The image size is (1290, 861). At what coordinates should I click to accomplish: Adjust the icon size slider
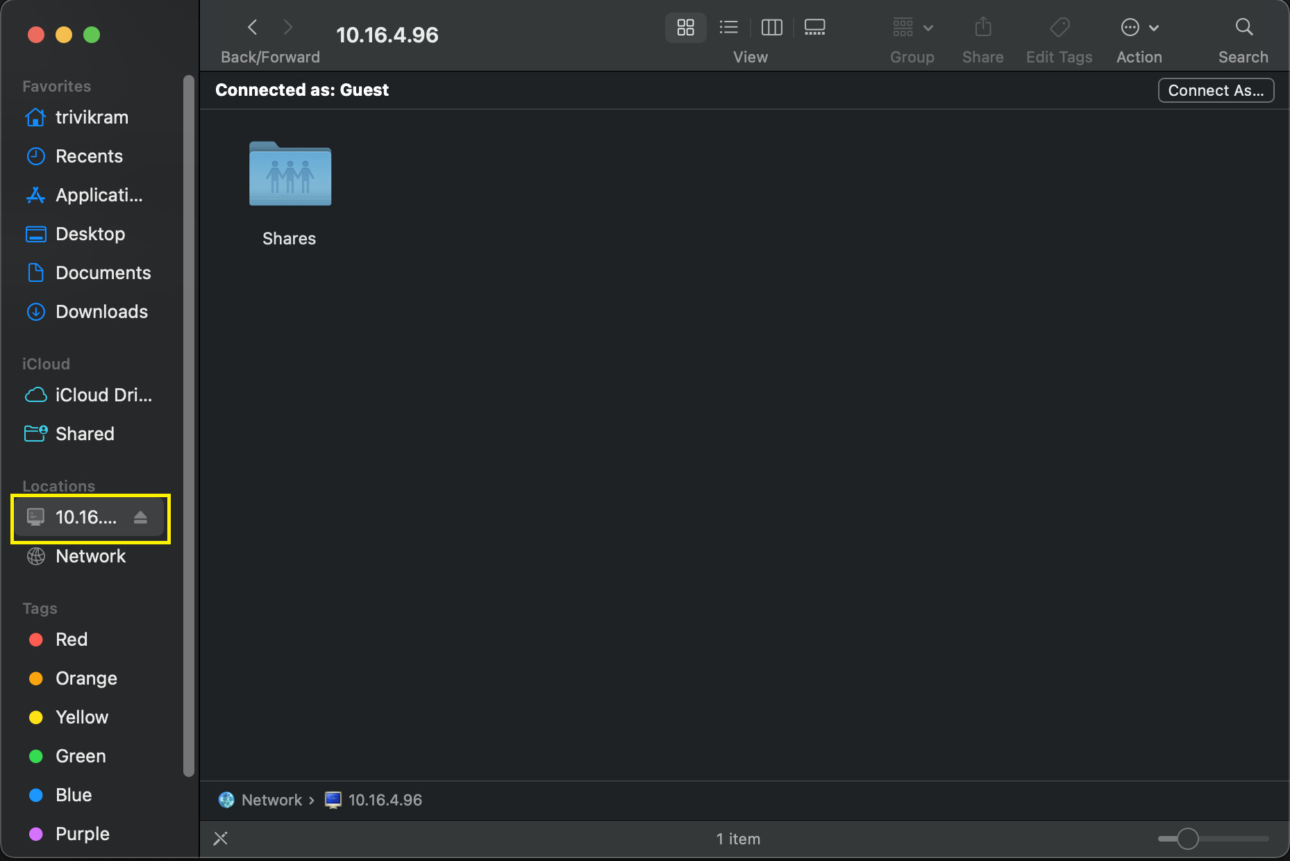1187,839
